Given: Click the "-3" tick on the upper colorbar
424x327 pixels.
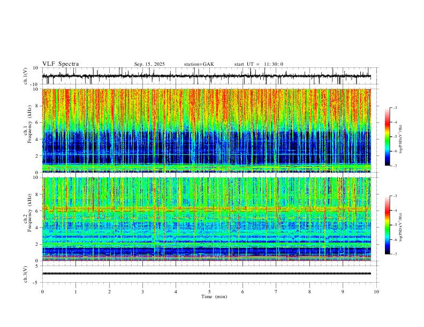Looking at the screenshot, I should 395,107.
